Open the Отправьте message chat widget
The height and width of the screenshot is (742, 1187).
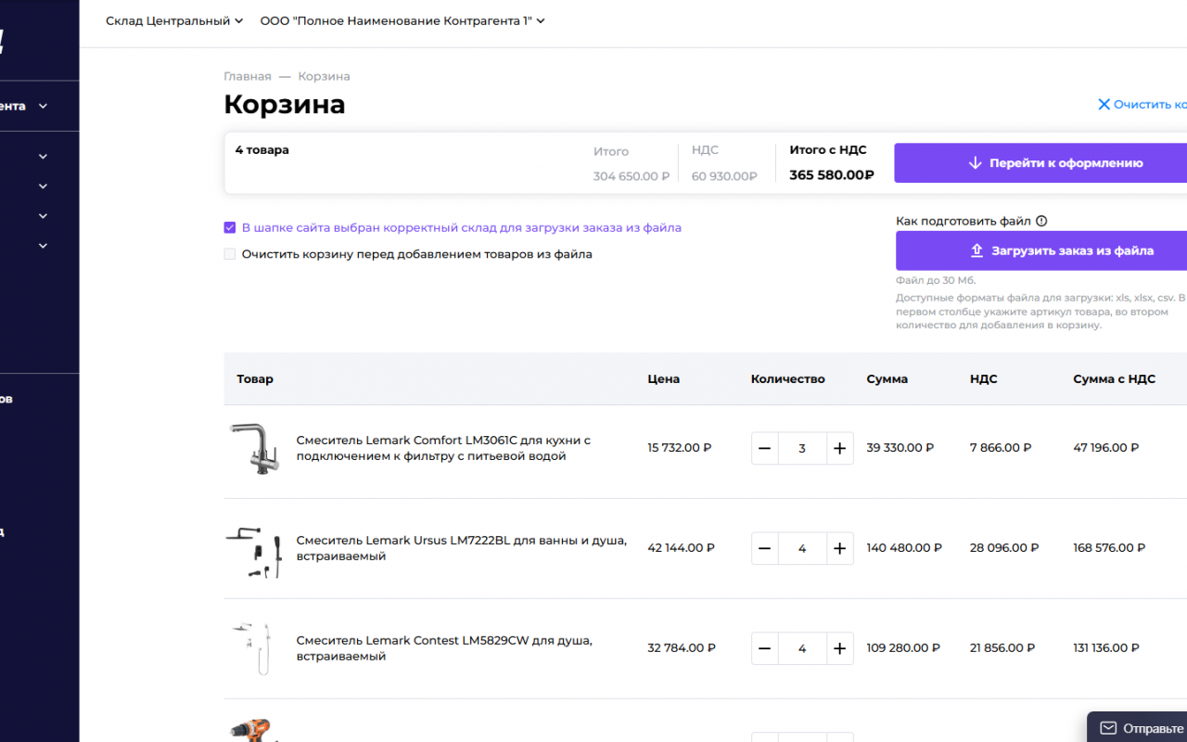tap(1137, 728)
